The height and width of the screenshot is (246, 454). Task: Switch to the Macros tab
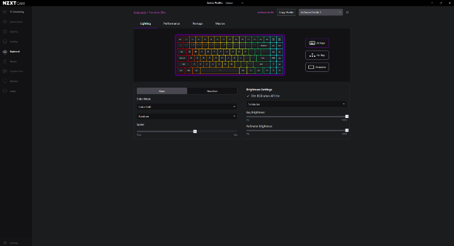[220, 23]
